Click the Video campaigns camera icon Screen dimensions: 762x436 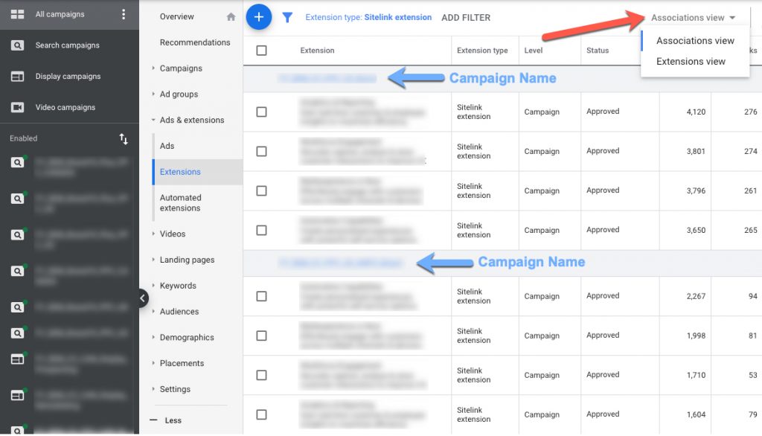(x=17, y=107)
